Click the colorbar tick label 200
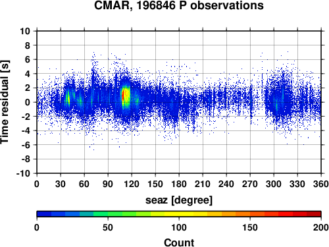The height and width of the screenshot is (247, 329). click(321, 228)
